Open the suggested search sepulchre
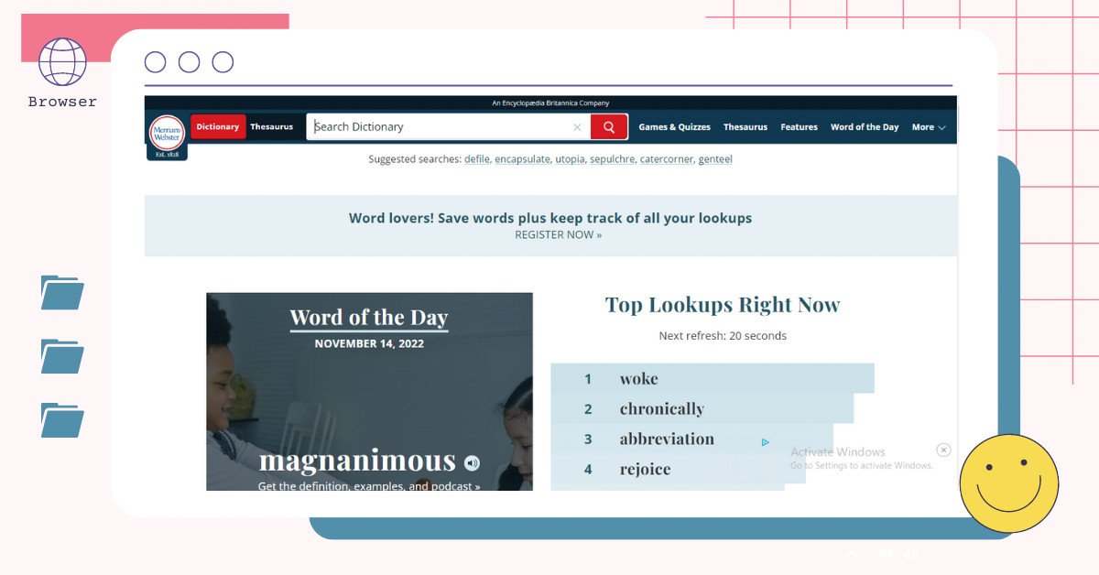Viewport: 1099px width, 575px height. point(612,158)
